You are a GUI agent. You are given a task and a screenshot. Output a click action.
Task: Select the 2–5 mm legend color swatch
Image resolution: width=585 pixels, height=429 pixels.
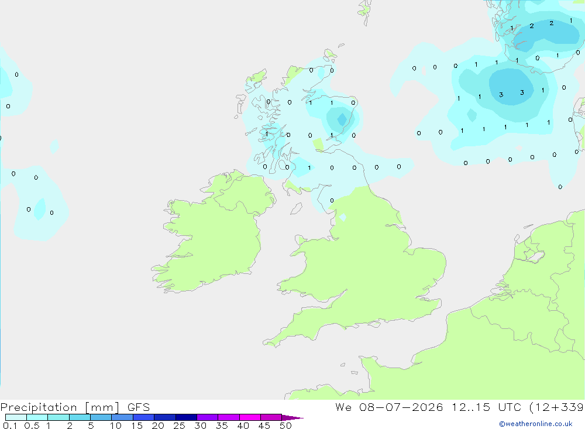pos(80,417)
